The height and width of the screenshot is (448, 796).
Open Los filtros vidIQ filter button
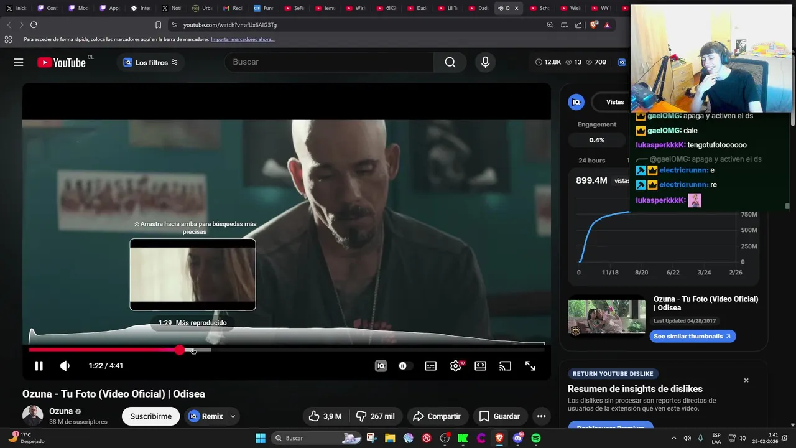150,62
